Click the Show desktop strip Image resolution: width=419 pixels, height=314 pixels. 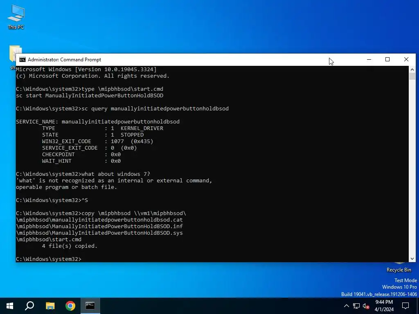(418, 306)
